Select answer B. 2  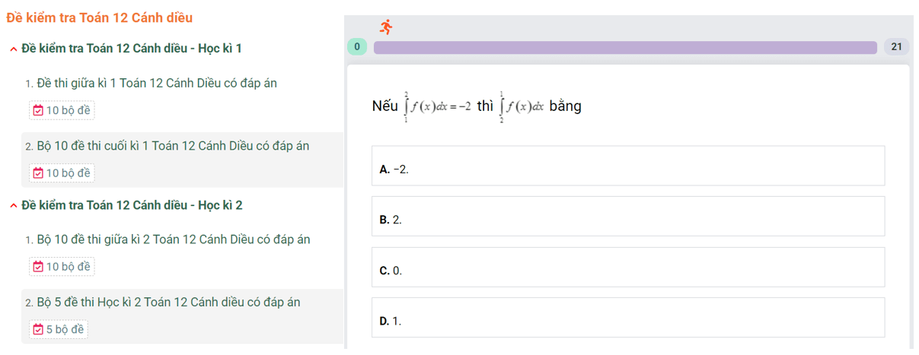tap(628, 216)
